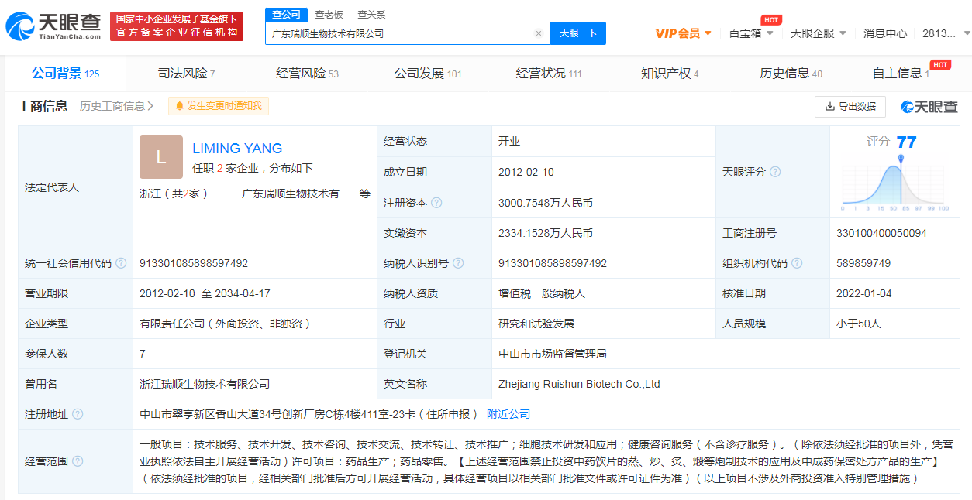Click the score value 77

(906, 142)
